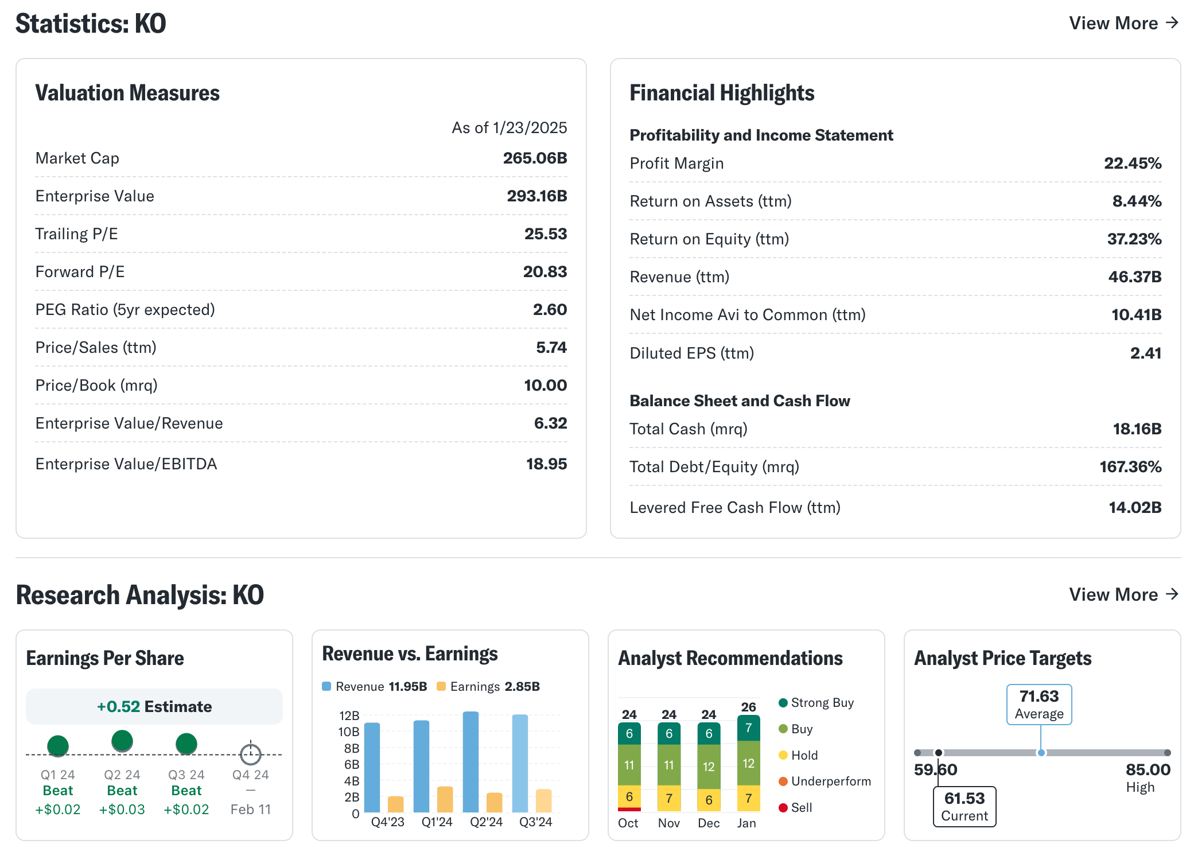The image size is (1190, 848).
Task: Click the average price marker on slider
Action: click(1041, 753)
